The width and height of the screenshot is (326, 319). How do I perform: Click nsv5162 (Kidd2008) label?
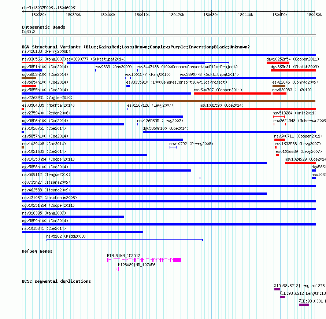point(66,236)
